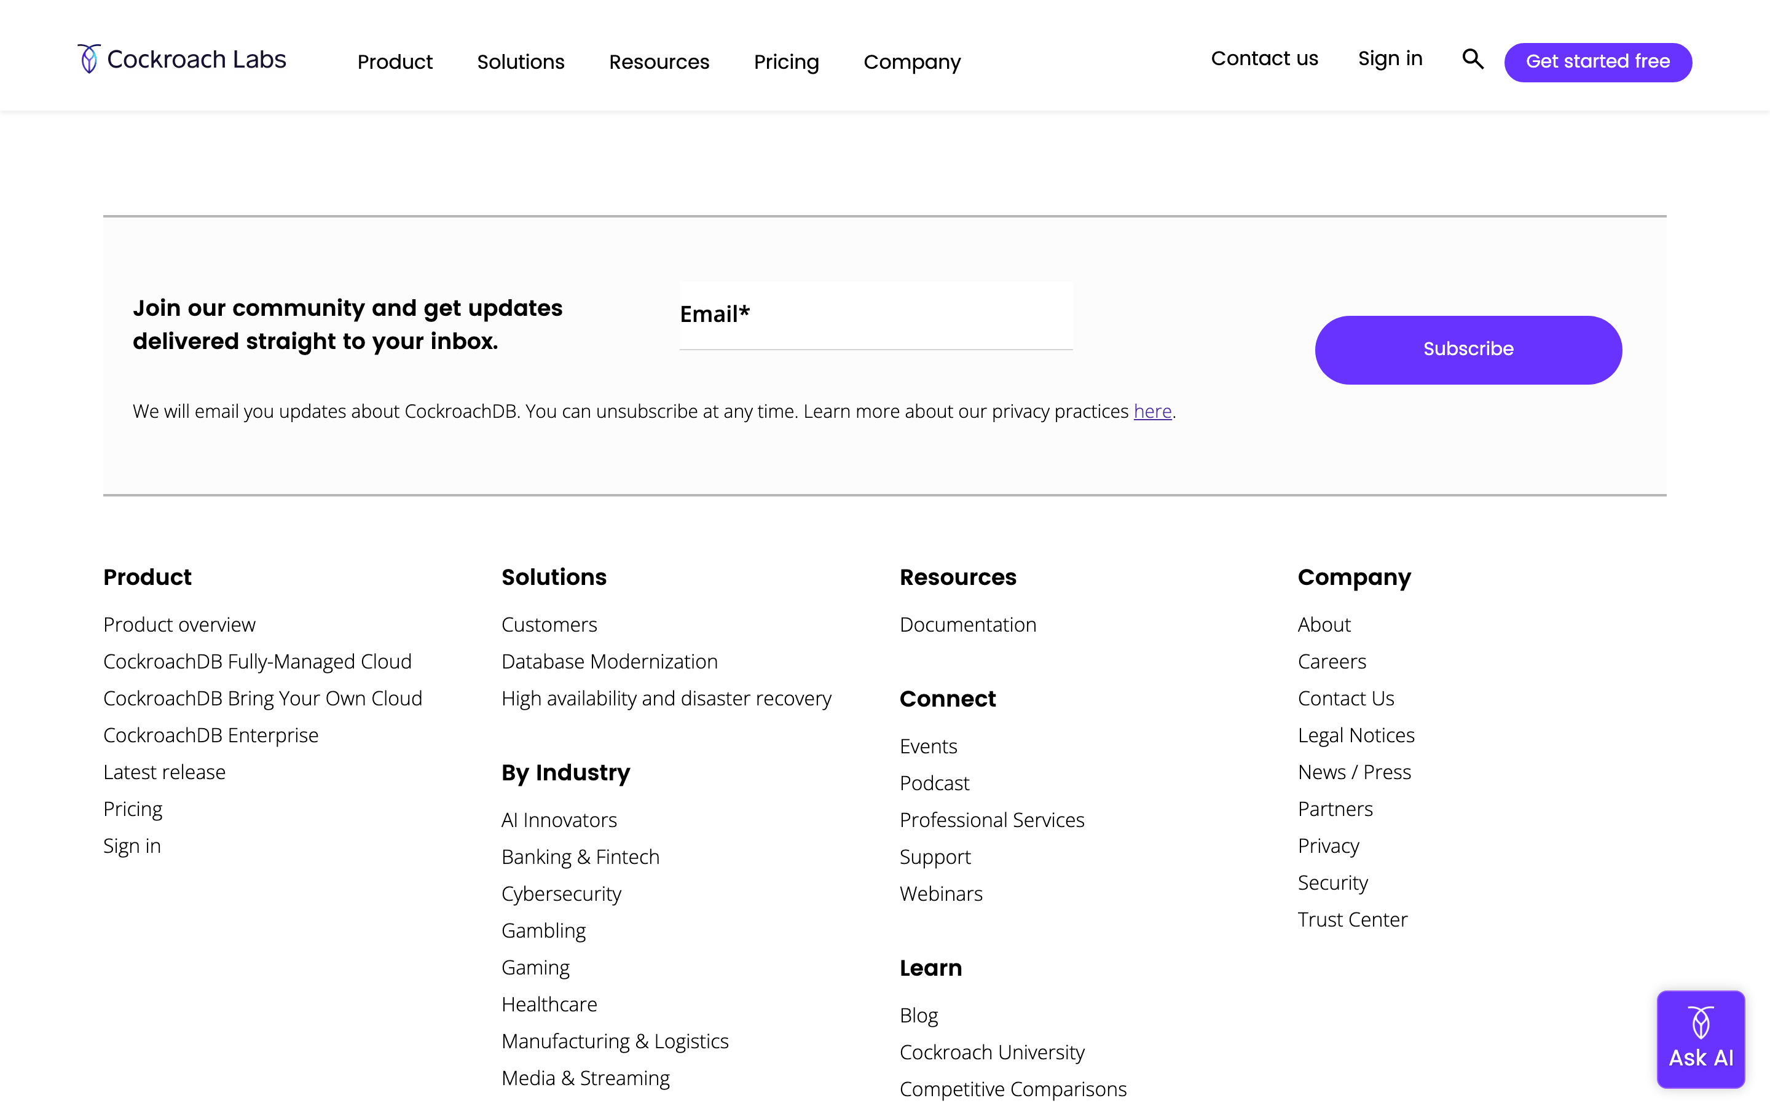
Task: Click the Subscribe button
Action: click(1468, 350)
